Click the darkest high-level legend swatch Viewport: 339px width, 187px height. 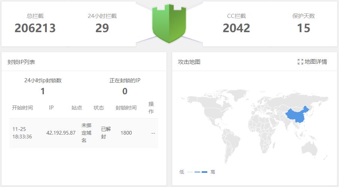pyautogui.click(x=204, y=172)
